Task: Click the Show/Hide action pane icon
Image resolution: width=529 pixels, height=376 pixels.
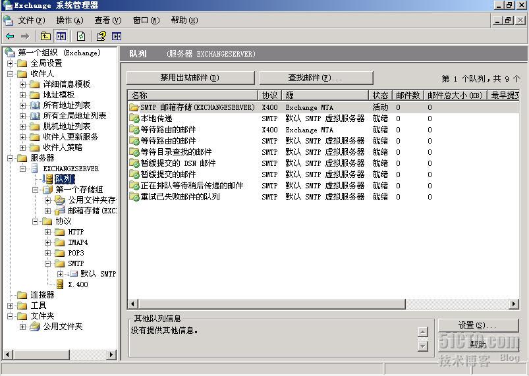Action: [117, 36]
